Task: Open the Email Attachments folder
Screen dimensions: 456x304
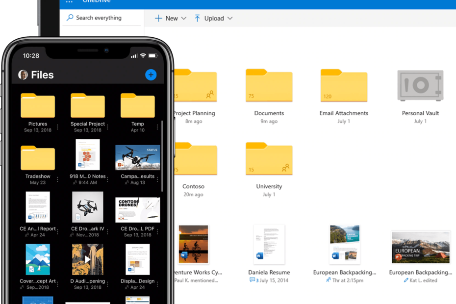Action: [x=344, y=85]
